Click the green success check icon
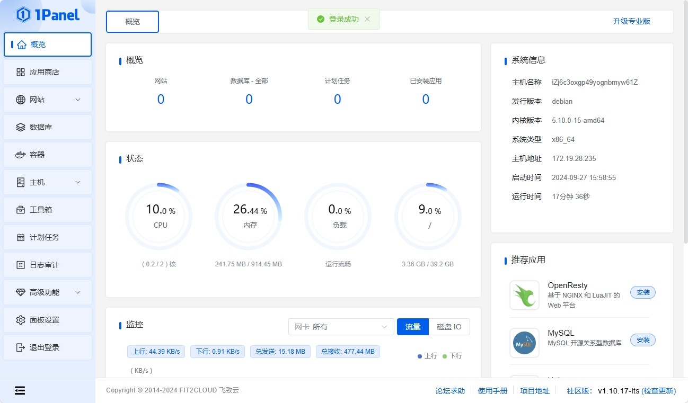 click(320, 19)
